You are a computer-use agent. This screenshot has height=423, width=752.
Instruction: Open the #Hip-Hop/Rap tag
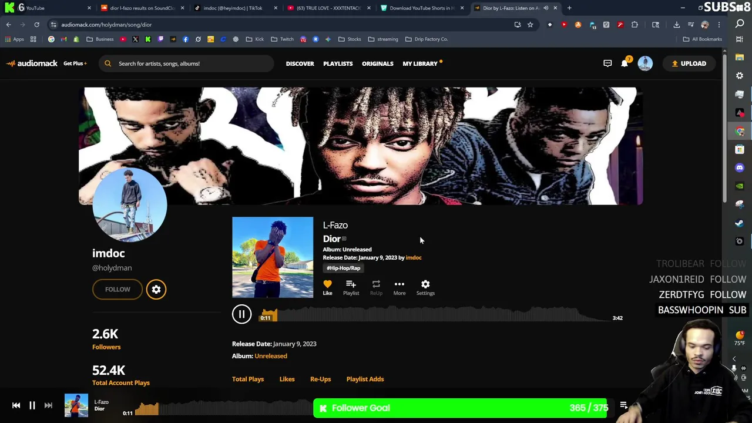pyautogui.click(x=343, y=268)
